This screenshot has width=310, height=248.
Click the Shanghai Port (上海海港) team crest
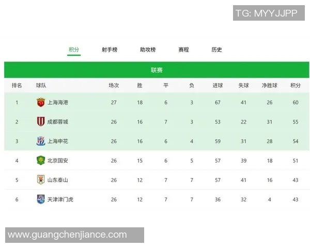[41, 102]
